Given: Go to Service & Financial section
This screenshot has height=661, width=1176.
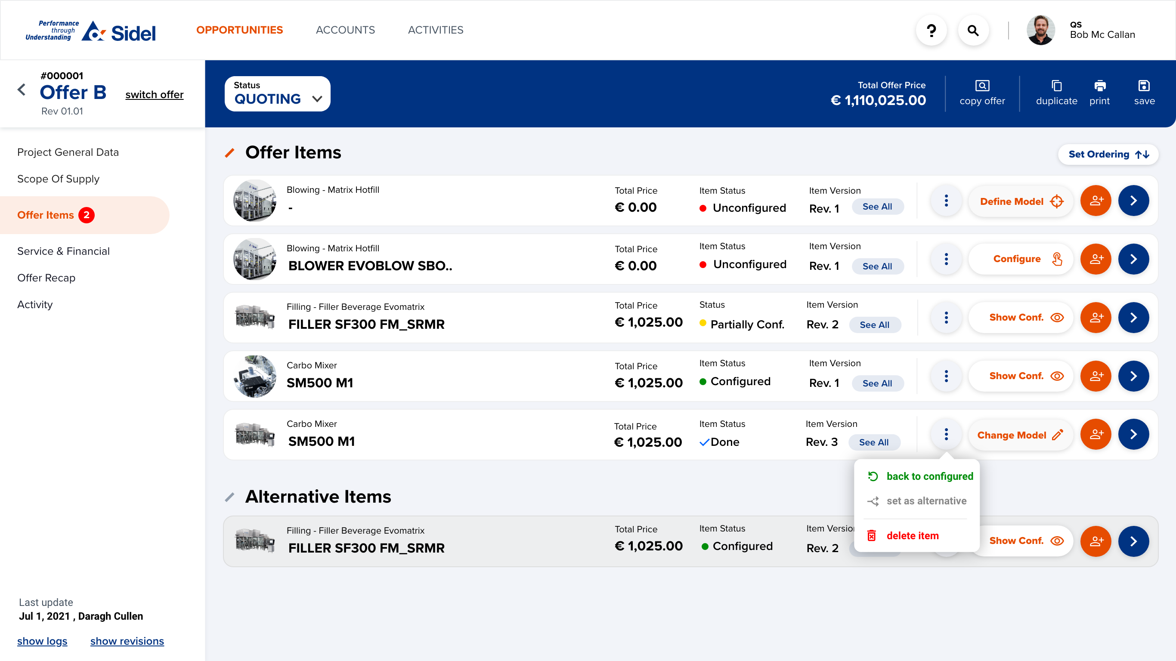Looking at the screenshot, I should (x=63, y=251).
